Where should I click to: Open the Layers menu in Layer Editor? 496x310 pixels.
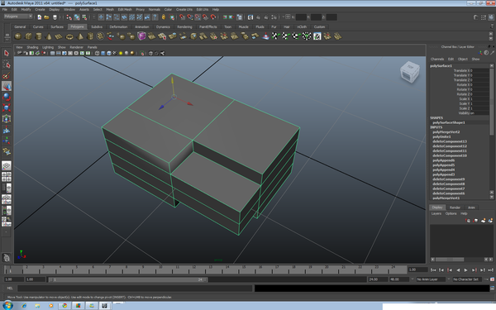point(436,213)
